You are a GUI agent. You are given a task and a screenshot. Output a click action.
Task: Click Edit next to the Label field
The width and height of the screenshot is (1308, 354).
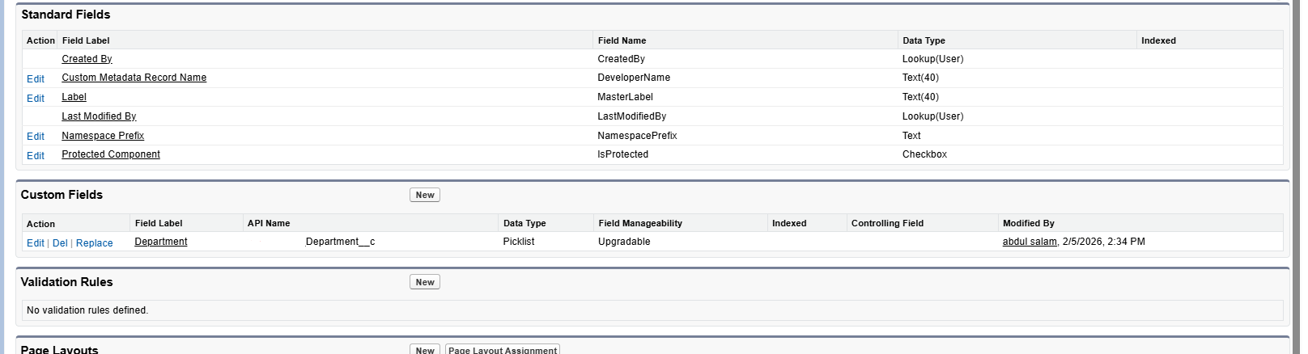(x=36, y=99)
